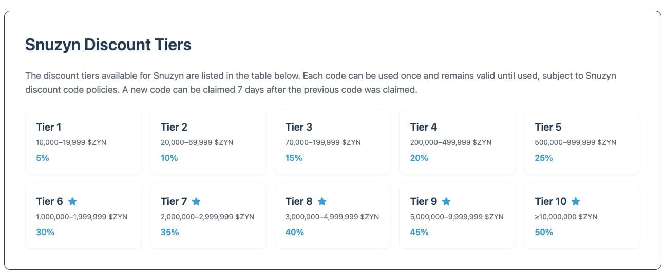Click the 10% discount value
The height and width of the screenshot is (274, 665).
pyautogui.click(x=169, y=158)
